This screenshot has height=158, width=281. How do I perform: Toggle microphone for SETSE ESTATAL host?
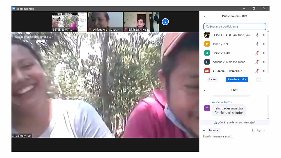pos(257,35)
